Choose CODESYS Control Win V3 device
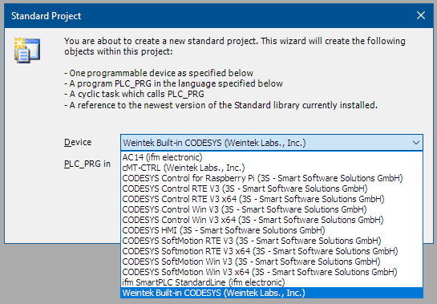This screenshot has width=437, height=304. point(272,209)
